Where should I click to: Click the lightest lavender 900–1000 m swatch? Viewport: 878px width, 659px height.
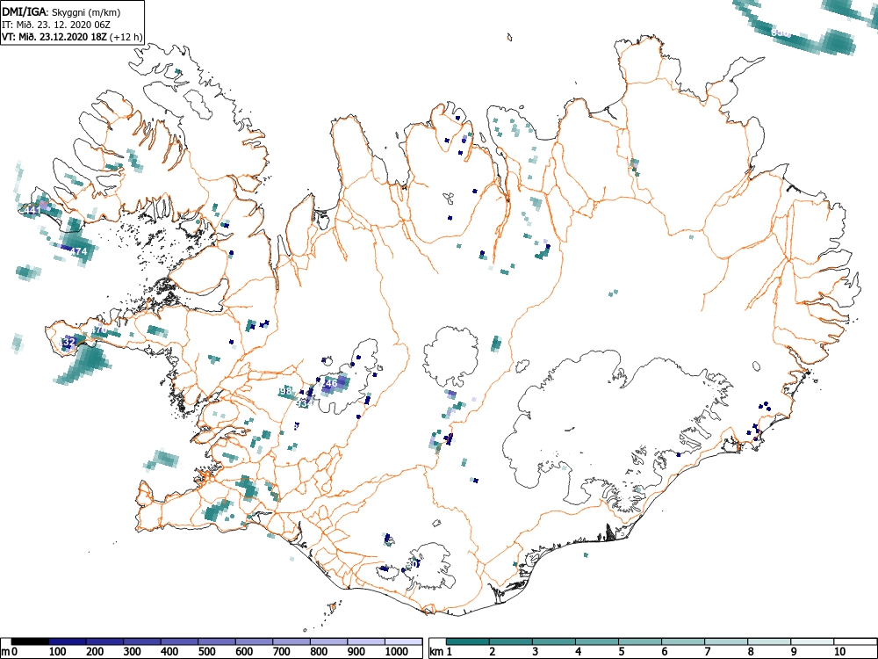tap(366, 641)
